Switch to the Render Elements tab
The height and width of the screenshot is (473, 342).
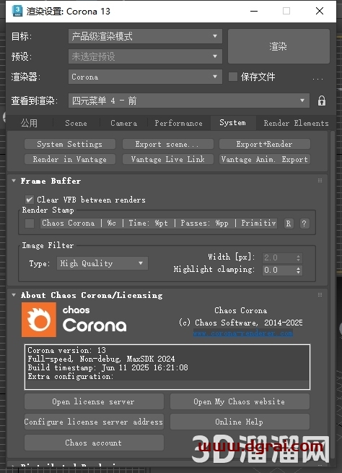point(297,123)
